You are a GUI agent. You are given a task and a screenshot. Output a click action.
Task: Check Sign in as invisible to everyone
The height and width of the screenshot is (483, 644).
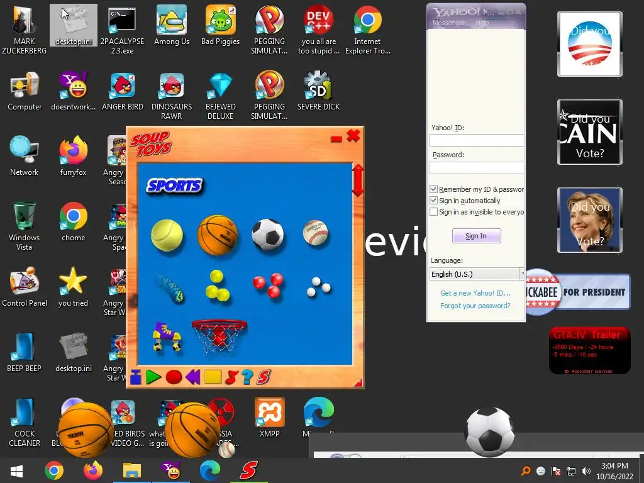[433, 212]
